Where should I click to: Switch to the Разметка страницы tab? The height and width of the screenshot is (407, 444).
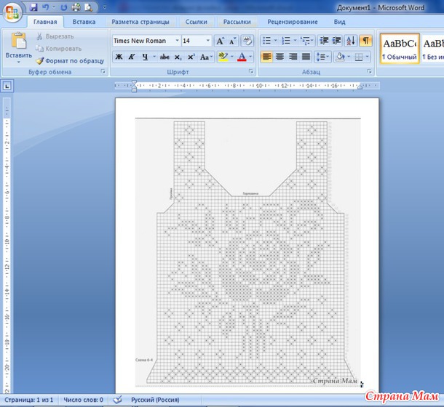click(140, 22)
